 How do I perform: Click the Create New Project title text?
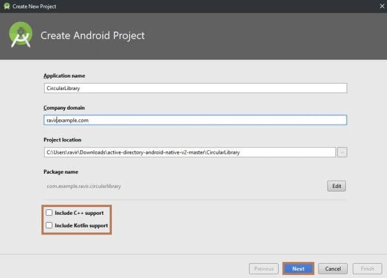coord(35,7)
